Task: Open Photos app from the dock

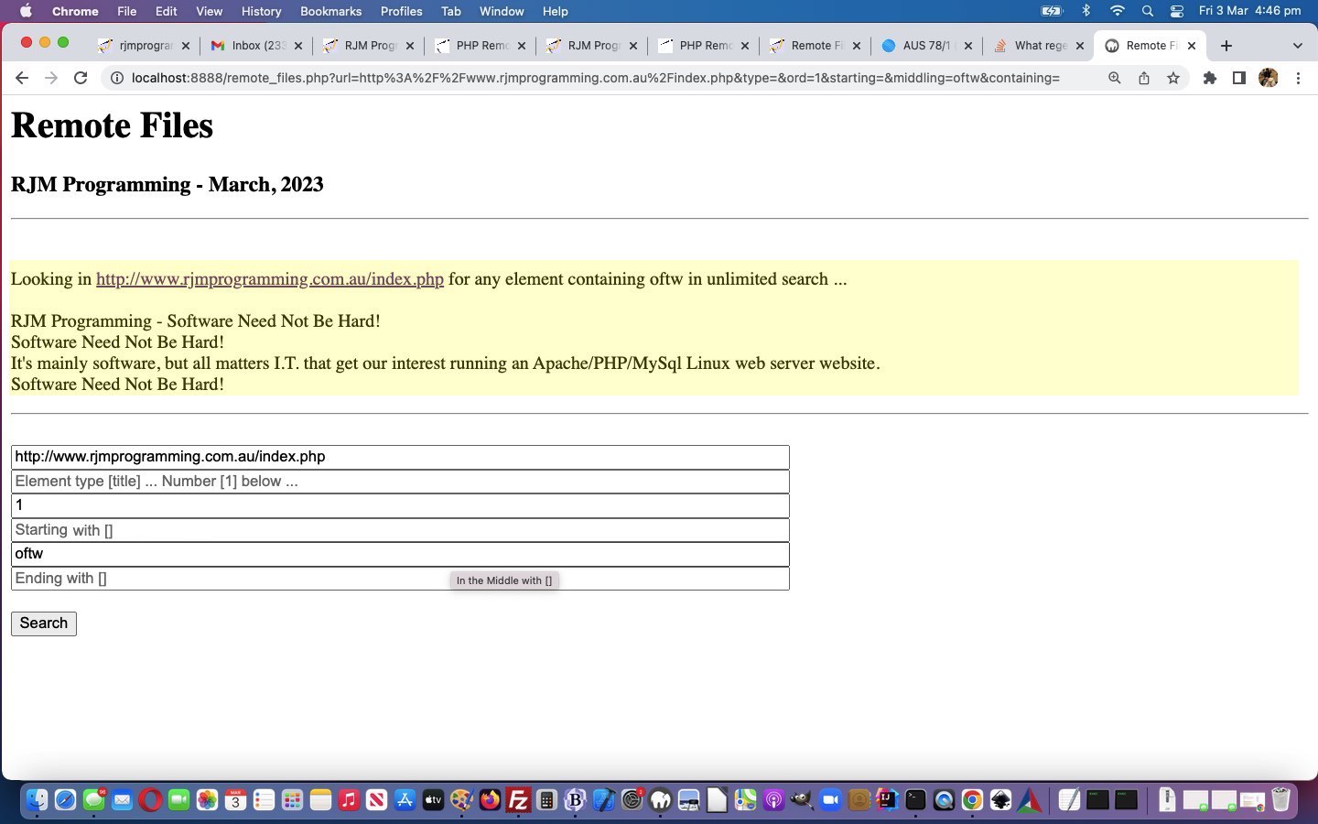Action: [207, 800]
